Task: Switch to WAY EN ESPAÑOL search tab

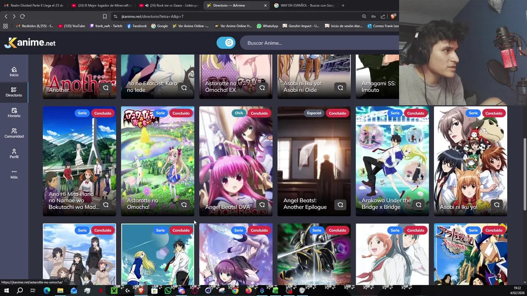Action: point(304,5)
